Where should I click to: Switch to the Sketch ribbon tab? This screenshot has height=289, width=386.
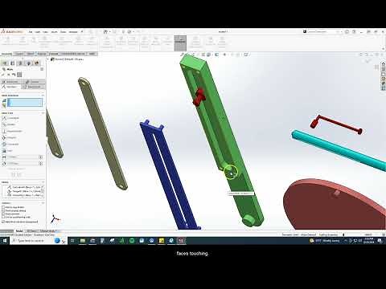(31, 54)
